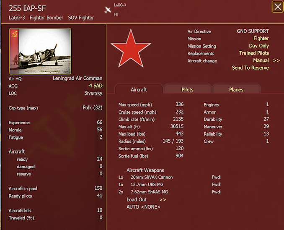The height and width of the screenshot is (230, 284).
Task: Click the Max speed (mph) value 336
Action: [x=180, y=105]
